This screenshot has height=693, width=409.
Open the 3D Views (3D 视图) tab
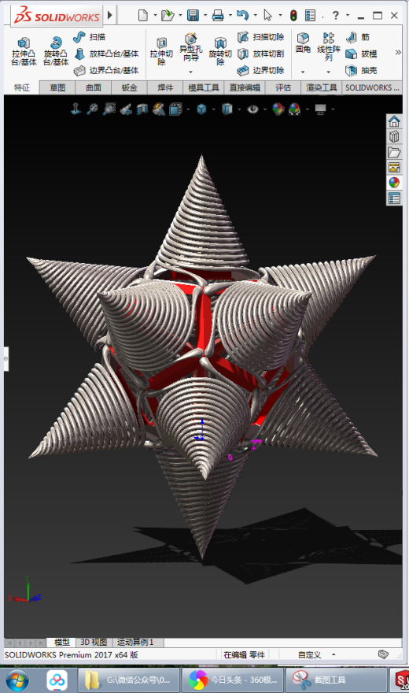coord(94,642)
